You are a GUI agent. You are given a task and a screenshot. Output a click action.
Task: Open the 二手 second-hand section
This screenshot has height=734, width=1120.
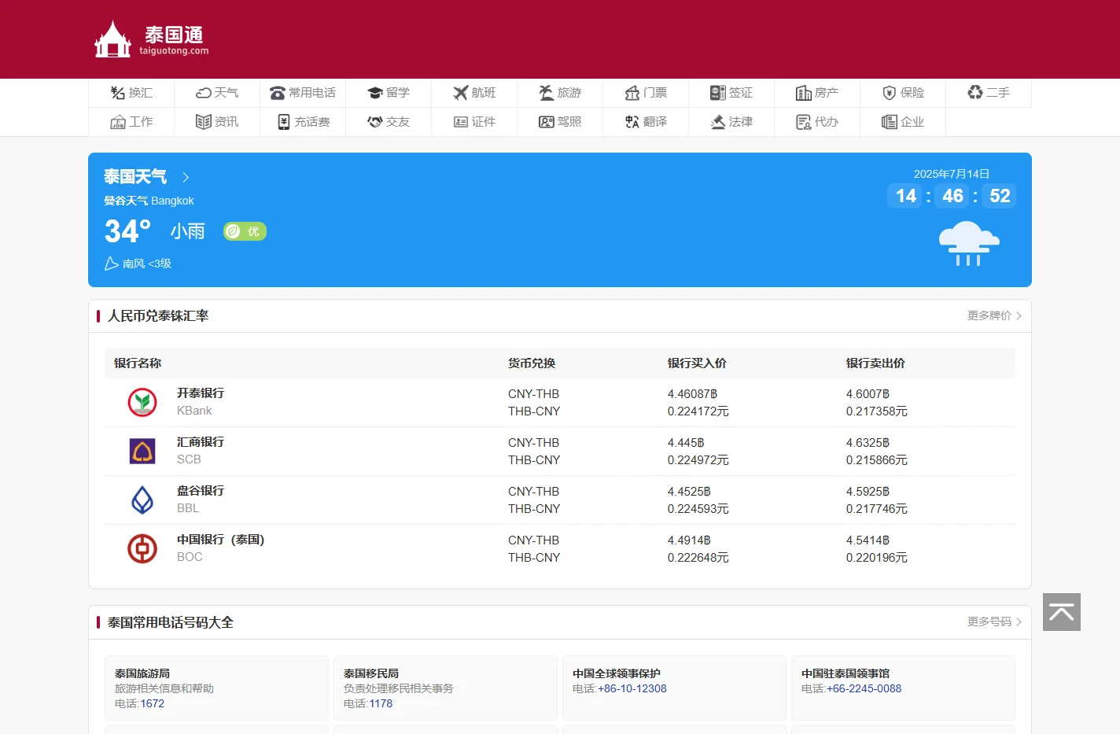coord(989,93)
